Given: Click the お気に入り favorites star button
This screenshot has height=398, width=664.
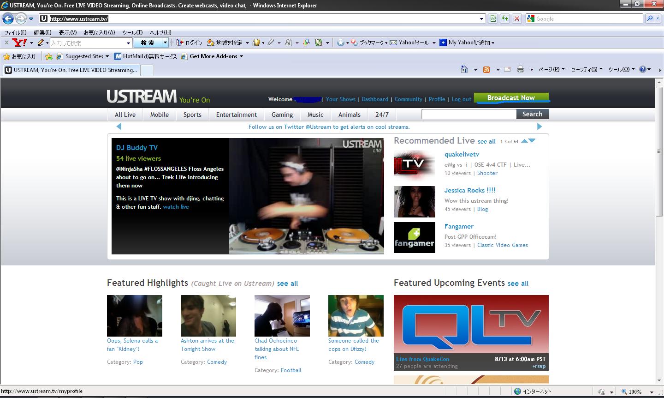Looking at the screenshot, I should point(19,56).
